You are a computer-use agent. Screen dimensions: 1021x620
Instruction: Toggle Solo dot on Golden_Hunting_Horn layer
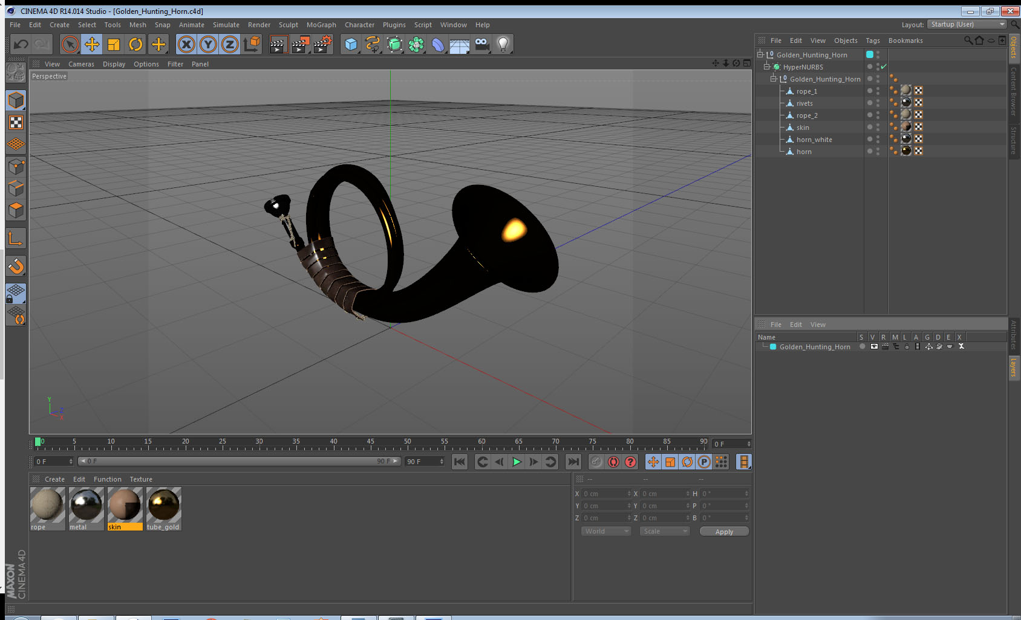(x=862, y=346)
